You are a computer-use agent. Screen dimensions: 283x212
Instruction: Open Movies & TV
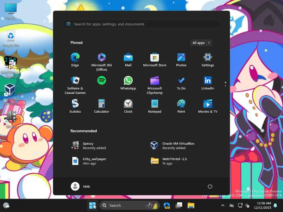click(208, 106)
